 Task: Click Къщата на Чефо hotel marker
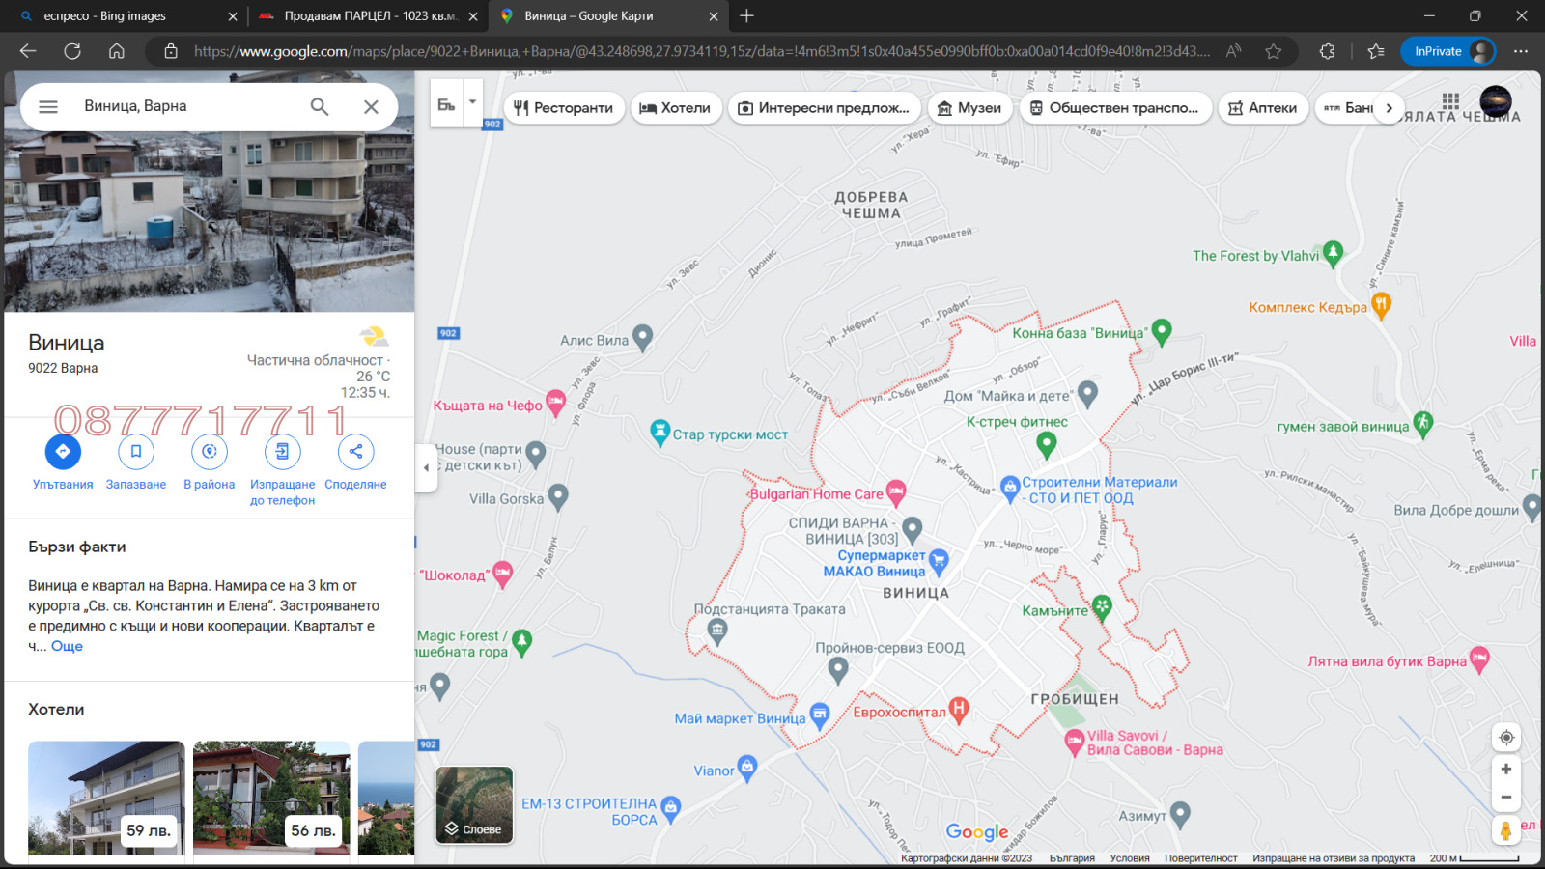(555, 404)
